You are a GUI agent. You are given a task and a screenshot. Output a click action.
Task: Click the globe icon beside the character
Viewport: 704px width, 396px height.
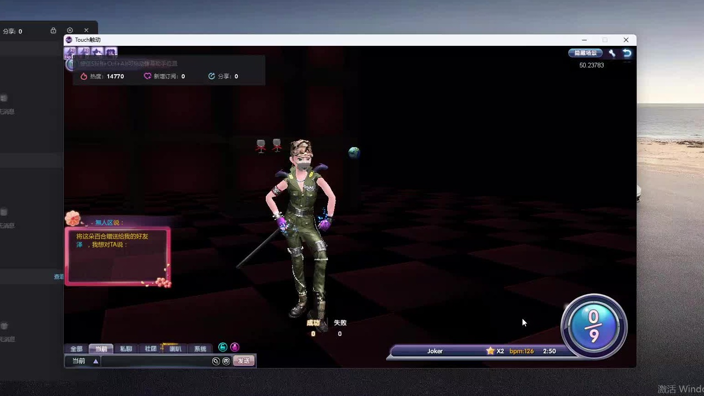coord(354,152)
